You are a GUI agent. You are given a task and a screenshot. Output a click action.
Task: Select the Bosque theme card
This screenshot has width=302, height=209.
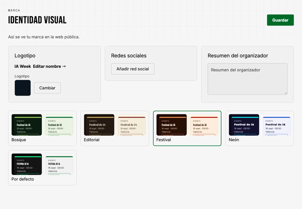tap(42, 128)
